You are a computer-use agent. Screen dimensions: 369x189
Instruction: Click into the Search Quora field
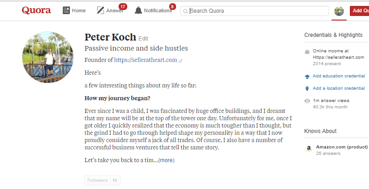pyautogui.click(x=255, y=11)
